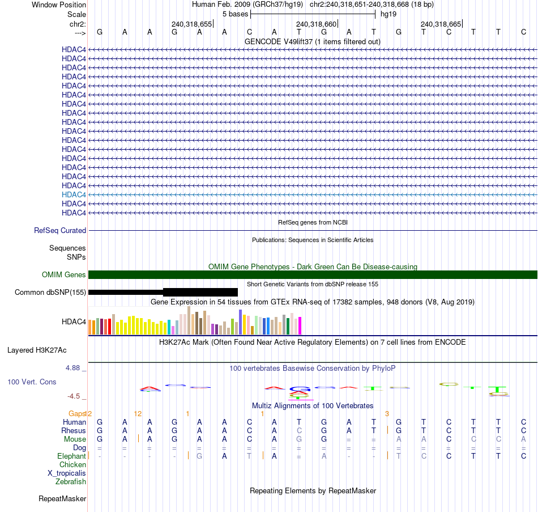This screenshot has width=538, height=512.
Task: Select the RefSeq Curated gene line
Action: click(x=313, y=230)
